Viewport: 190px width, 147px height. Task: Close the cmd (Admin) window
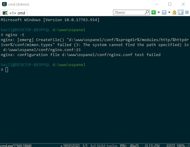pyautogui.click(x=183, y=4)
